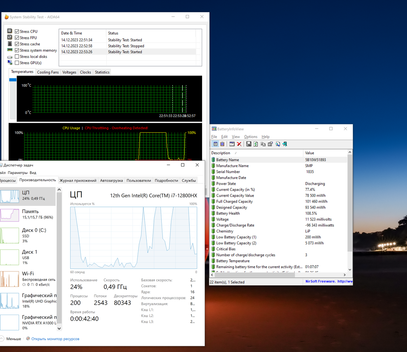Open the Пользователи tab in Task Manager

139,180
